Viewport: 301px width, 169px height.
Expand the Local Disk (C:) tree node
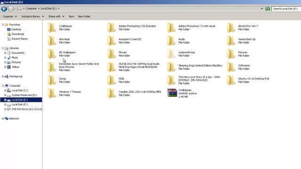pyautogui.click(x=5, y=91)
